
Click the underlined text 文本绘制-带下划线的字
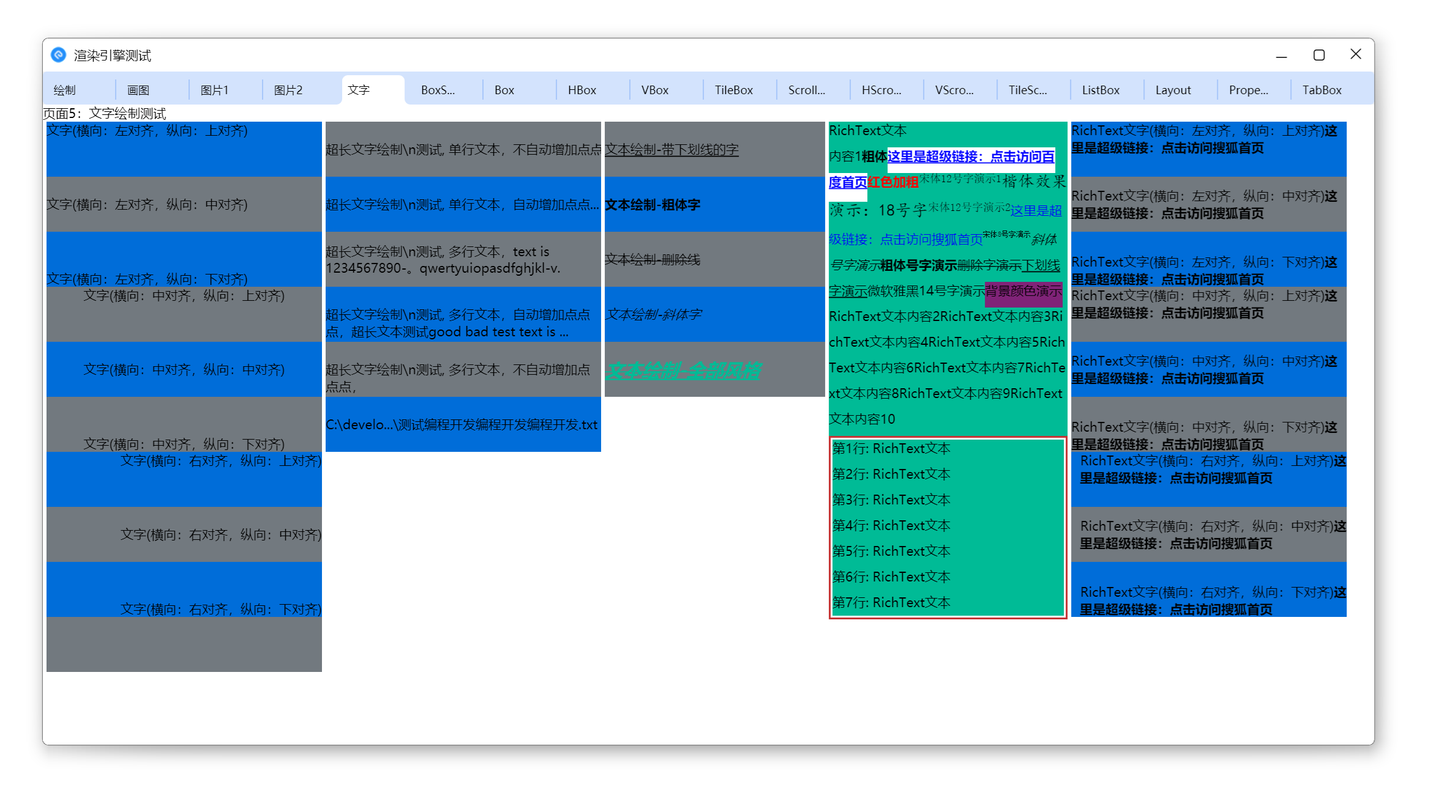coord(671,150)
